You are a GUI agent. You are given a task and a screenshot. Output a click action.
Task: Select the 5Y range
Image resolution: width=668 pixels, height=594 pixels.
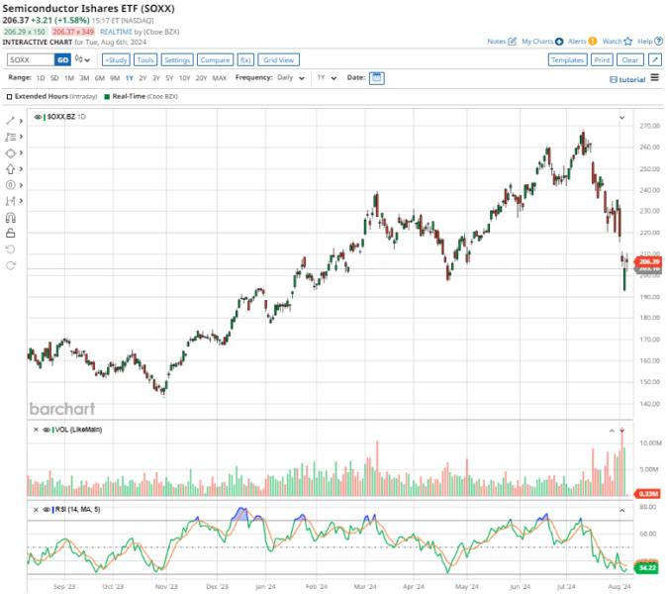coord(169,78)
